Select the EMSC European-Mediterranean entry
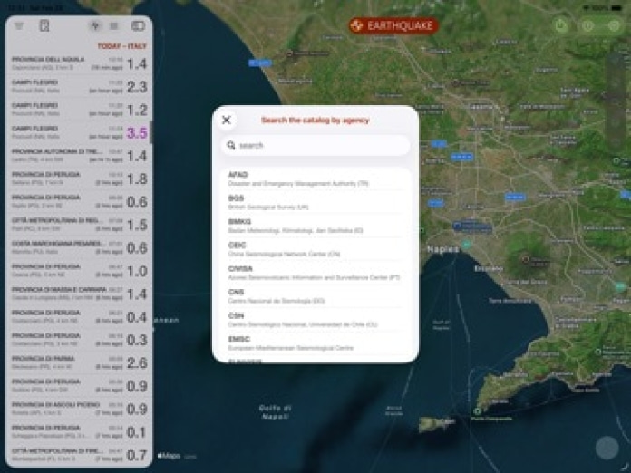The height and width of the screenshot is (473, 631). click(315, 343)
